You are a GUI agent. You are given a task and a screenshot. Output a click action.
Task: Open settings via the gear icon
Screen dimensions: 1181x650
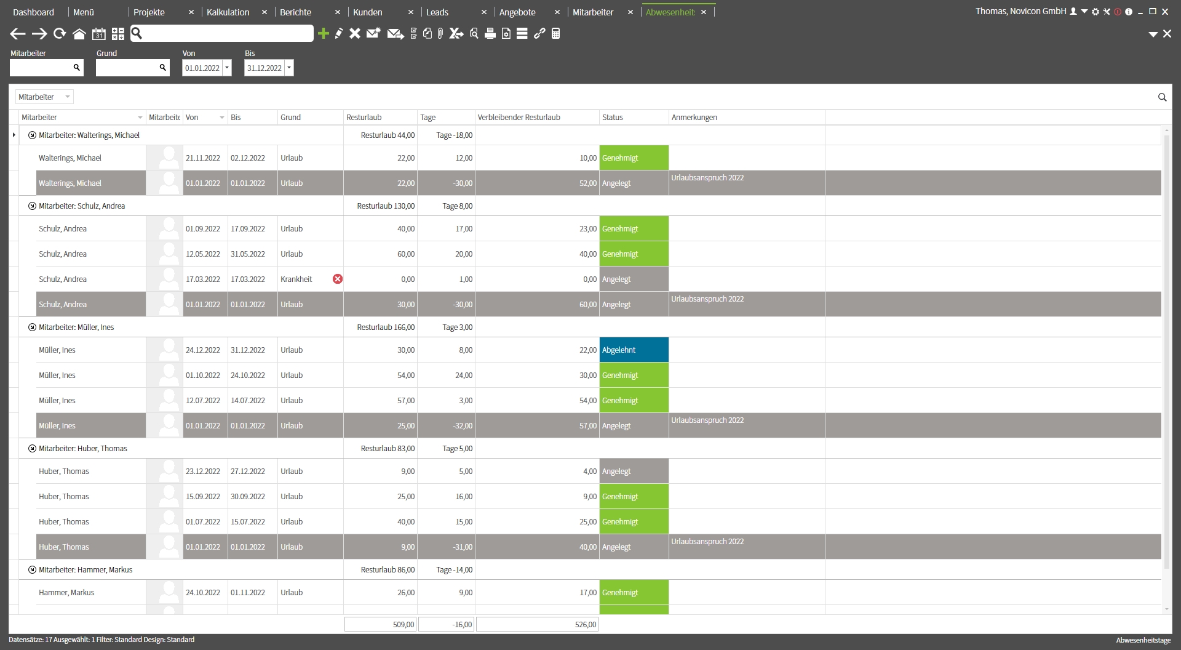point(1096,12)
